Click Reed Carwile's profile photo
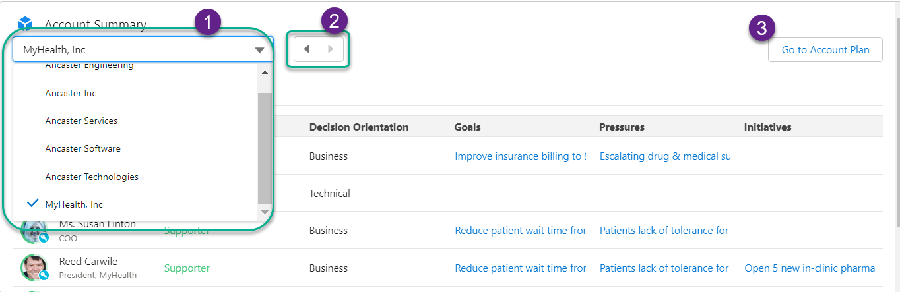Viewport: 900px width, 292px height. click(x=33, y=267)
